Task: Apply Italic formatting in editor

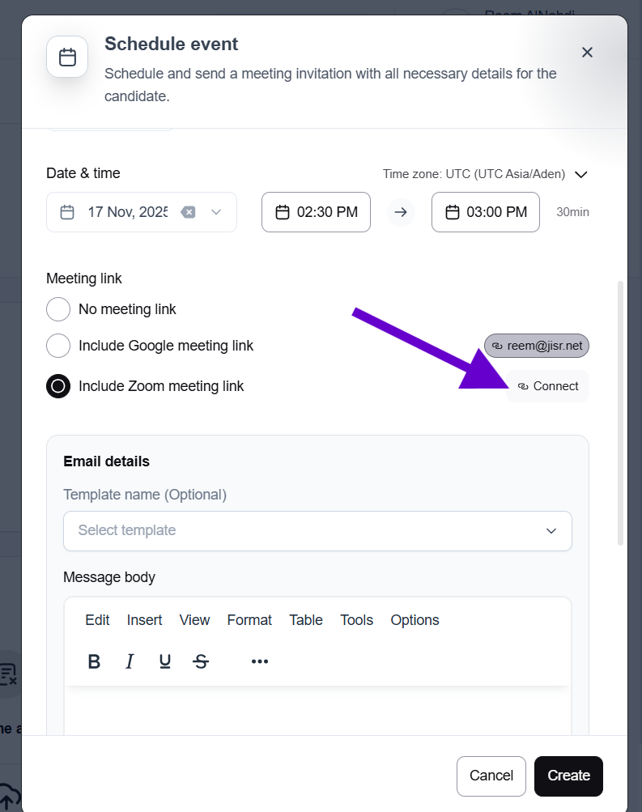Action: pyautogui.click(x=130, y=661)
